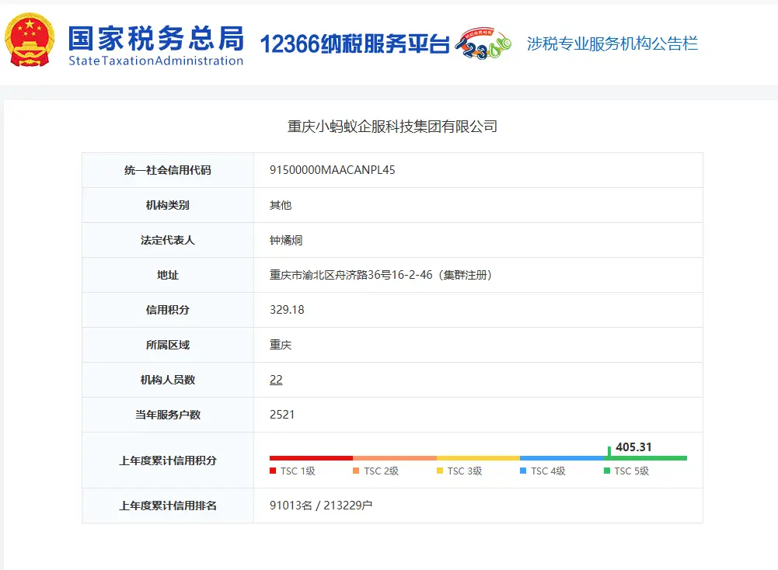Click the 上年度累计信用排名 label cell

tap(168, 506)
